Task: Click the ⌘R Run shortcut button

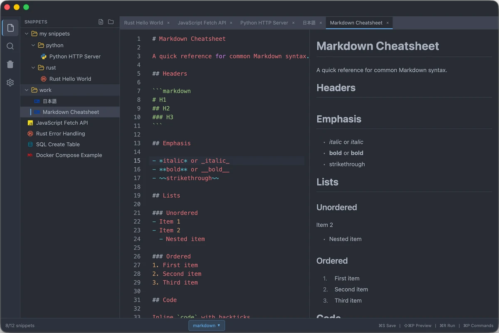Action: [447, 326]
